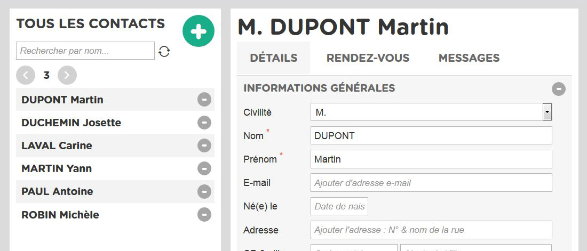Remove MARTIN Yann using its minus icon
Image resolution: width=587 pixels, height=251 pixels.
click(204, 168)
